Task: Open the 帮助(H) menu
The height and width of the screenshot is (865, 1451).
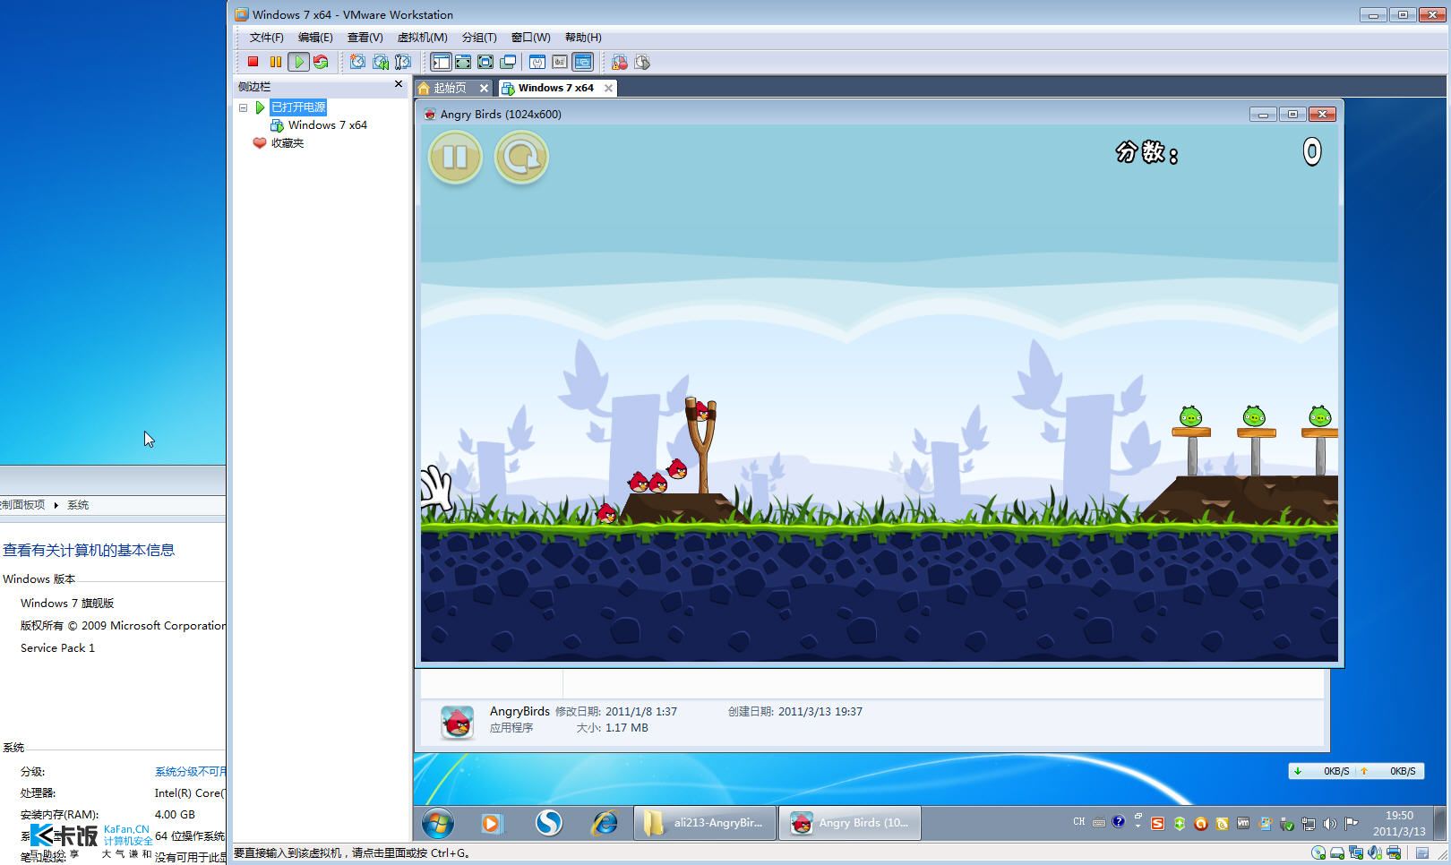Action: [583, 38]
